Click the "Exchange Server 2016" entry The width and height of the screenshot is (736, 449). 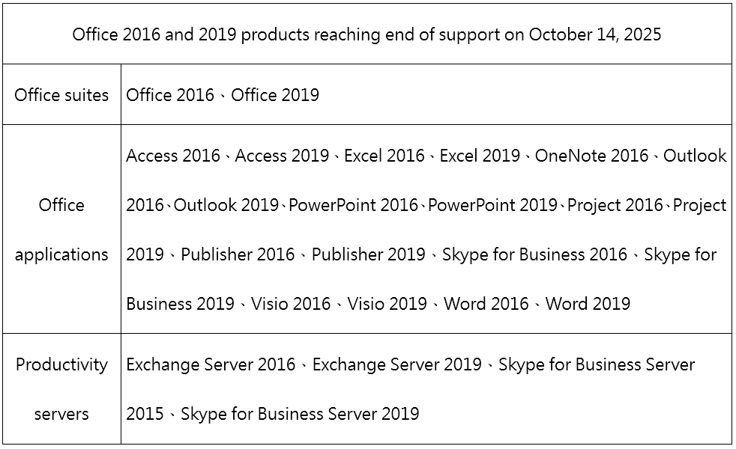tap(211, 364)
